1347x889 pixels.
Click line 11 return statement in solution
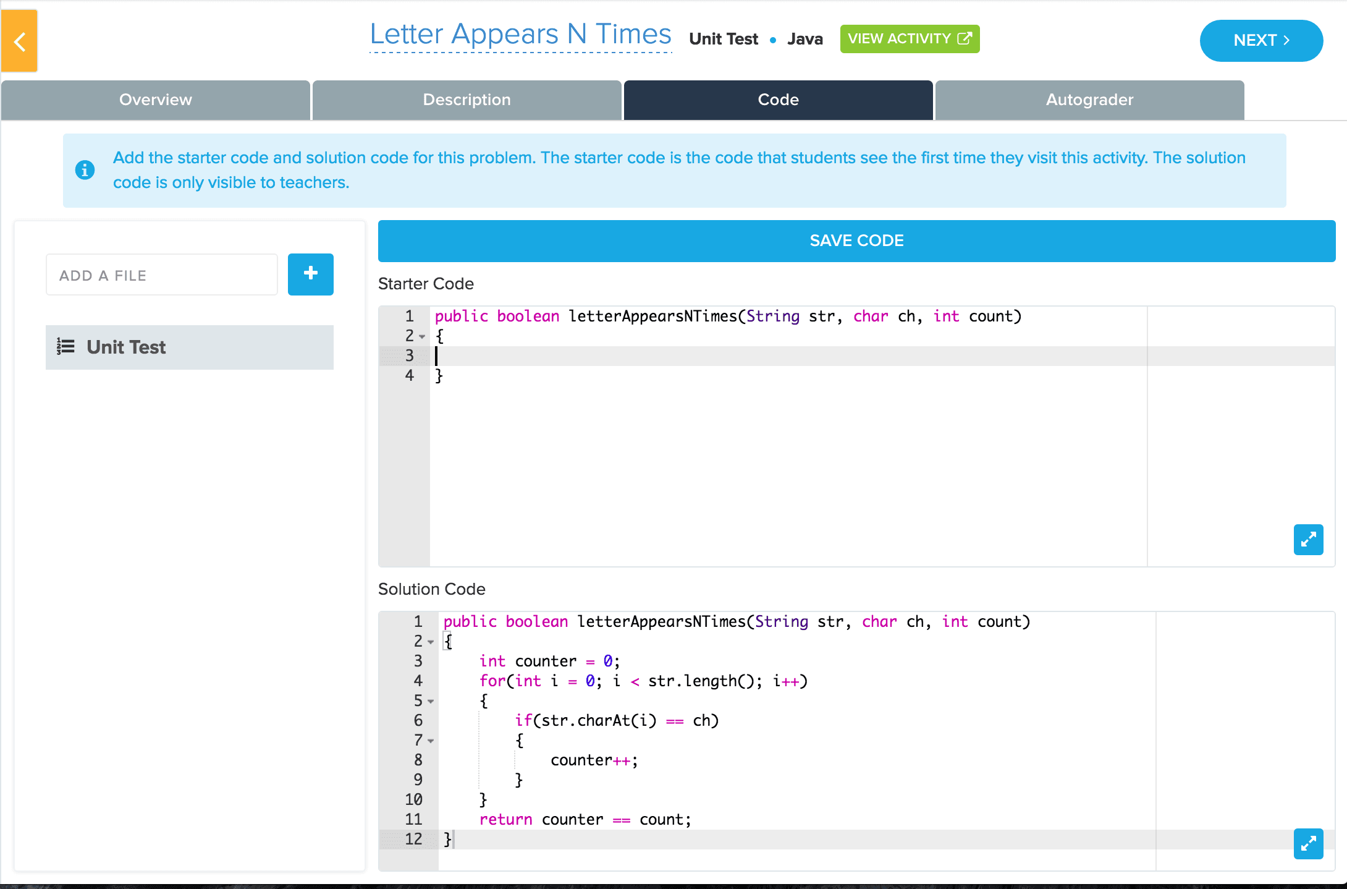pyautogui.click(x=585, y=820)
